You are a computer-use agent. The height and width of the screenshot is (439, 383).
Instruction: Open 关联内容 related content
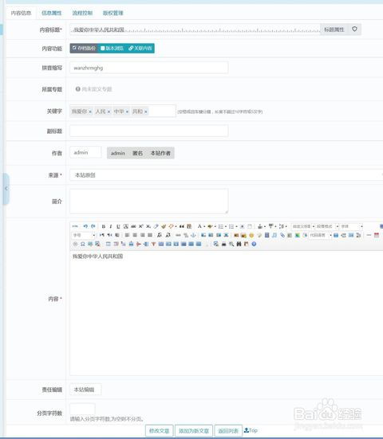click(x=140, y=48)
